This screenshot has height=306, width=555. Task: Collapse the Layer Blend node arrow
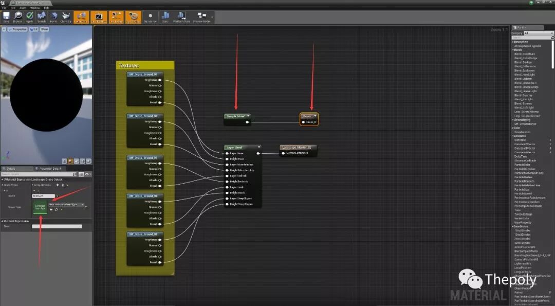[259, 147]
